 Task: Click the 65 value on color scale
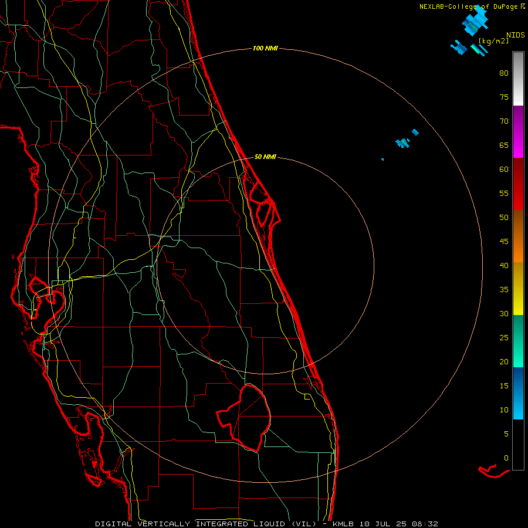[504, 145]
